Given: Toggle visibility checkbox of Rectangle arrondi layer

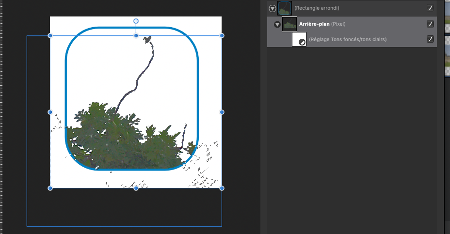Looking at the screenshot, I should coord(430,8).
